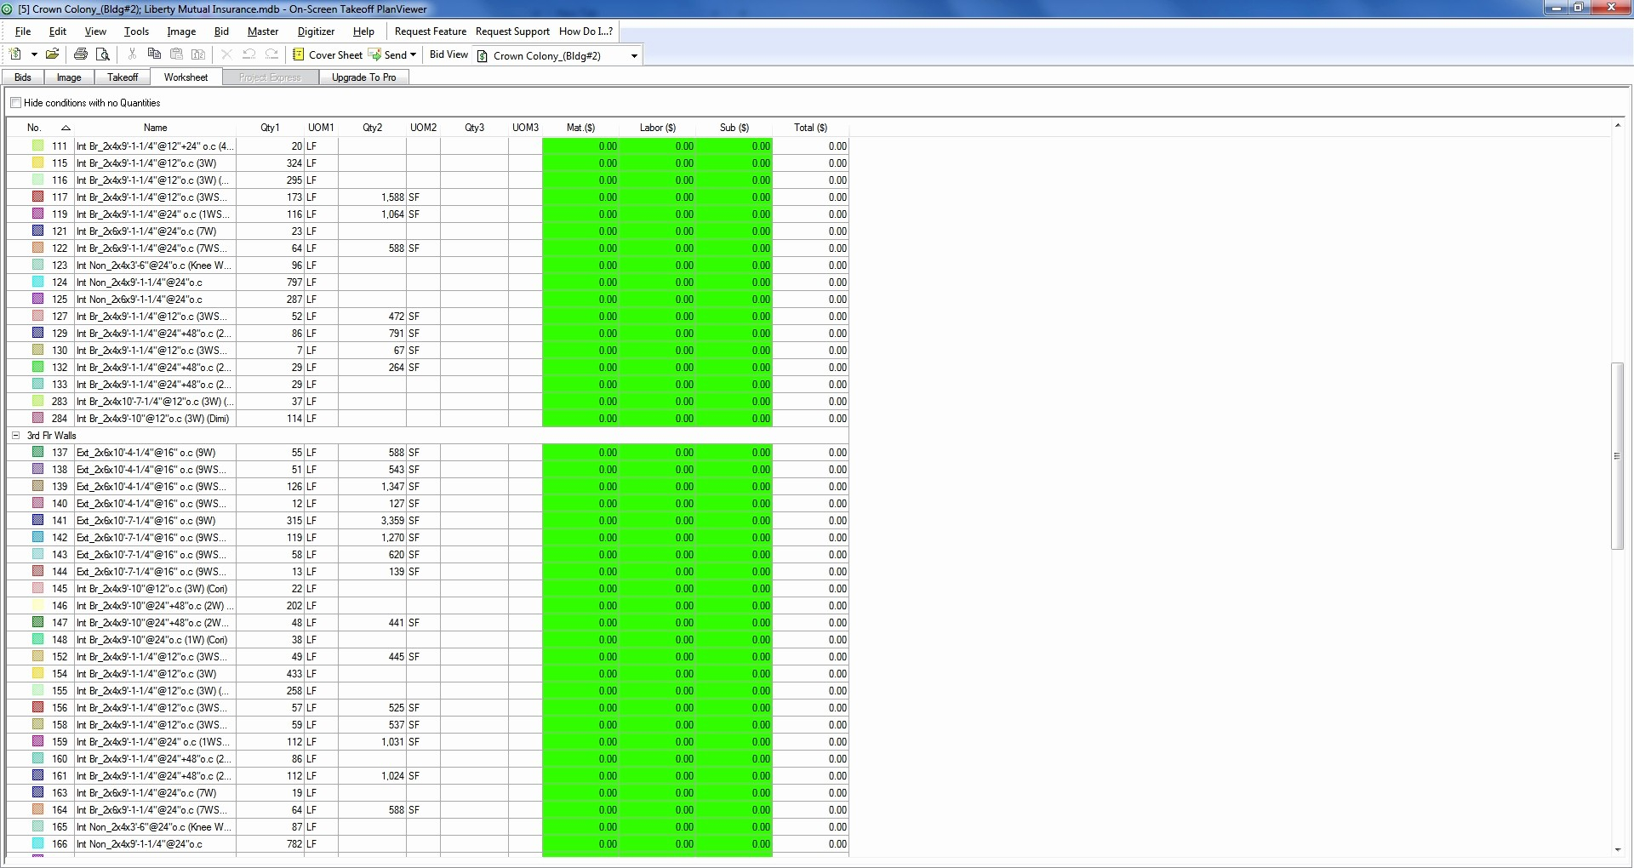Viewport: 1634px width, 868px height.
Task: Click the Cover Sheet toolbar button
Action: point(327,54)
